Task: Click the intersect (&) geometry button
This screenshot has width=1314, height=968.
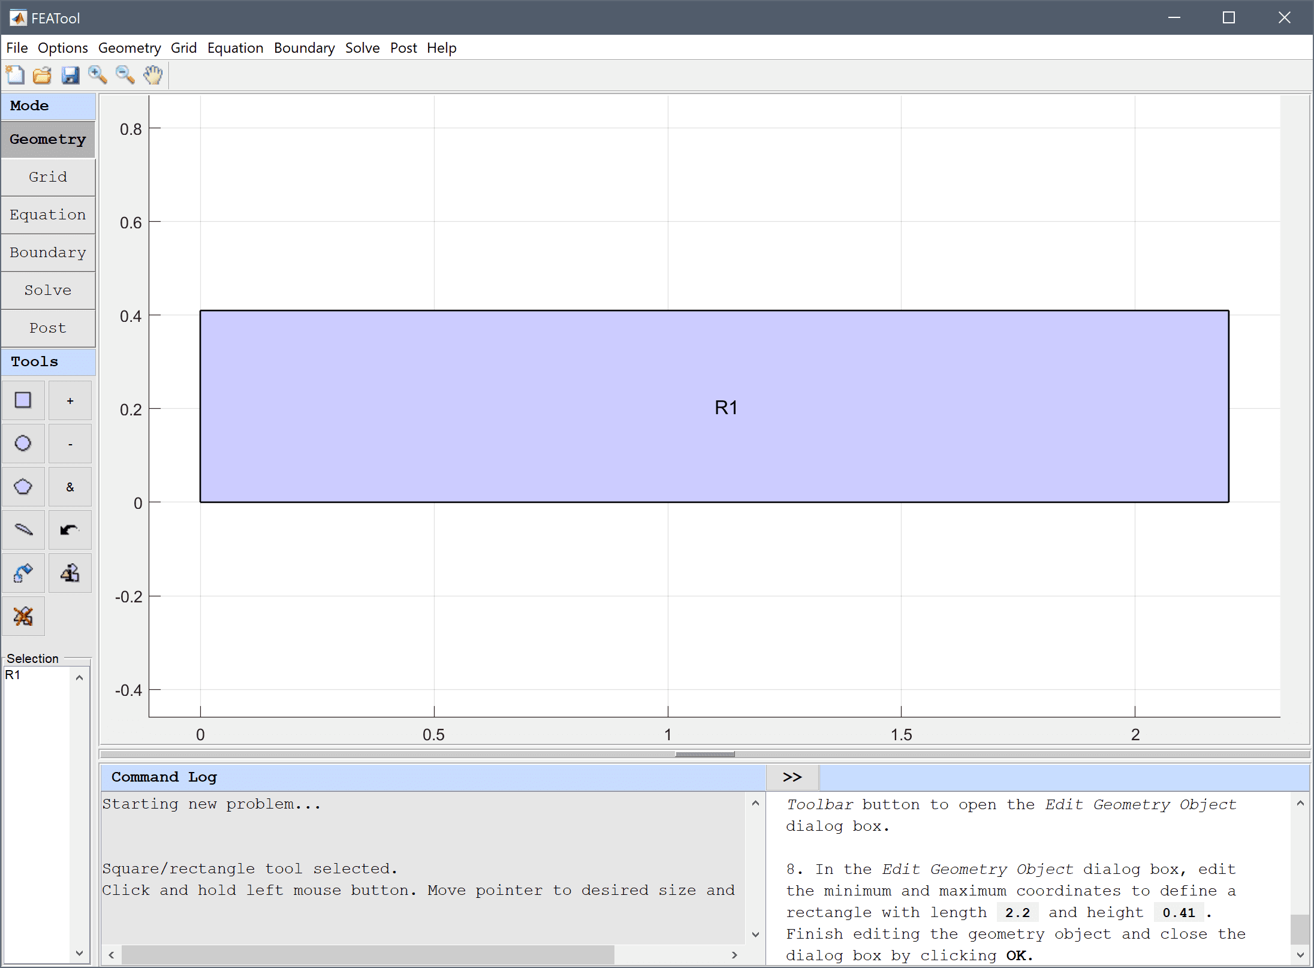Action: pos(70,487)
